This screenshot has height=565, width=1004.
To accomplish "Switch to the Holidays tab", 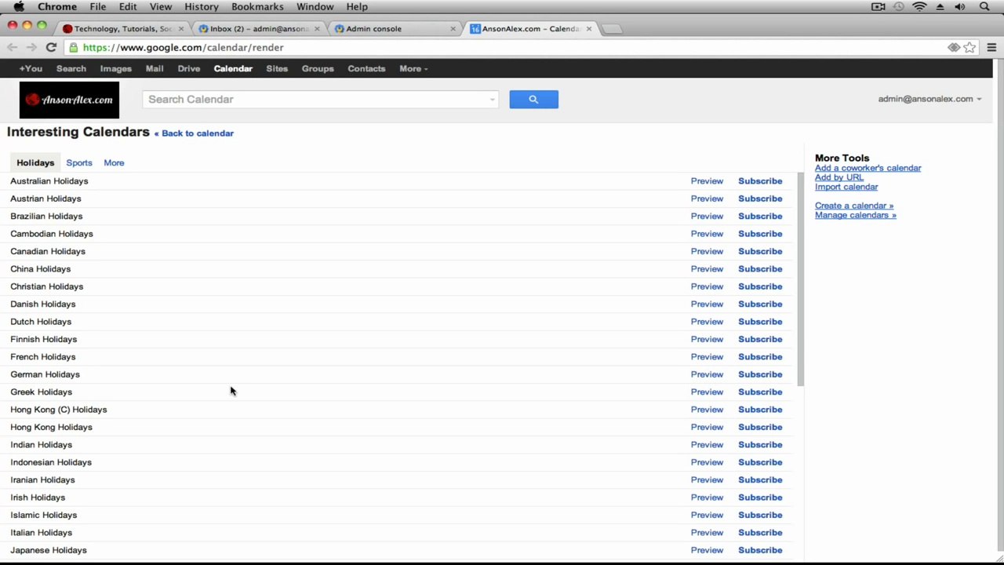I will click(x=35, y=162).
